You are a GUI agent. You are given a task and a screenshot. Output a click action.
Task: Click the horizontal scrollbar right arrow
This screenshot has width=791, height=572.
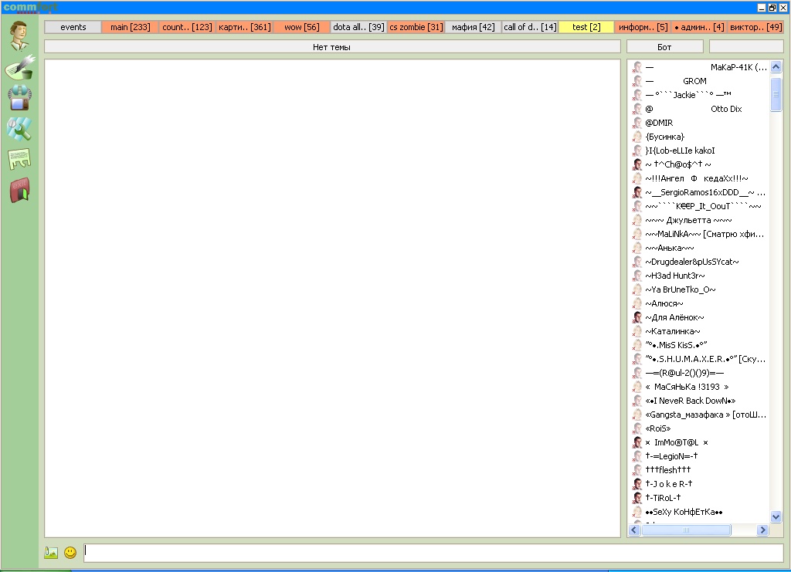[762, 530]
